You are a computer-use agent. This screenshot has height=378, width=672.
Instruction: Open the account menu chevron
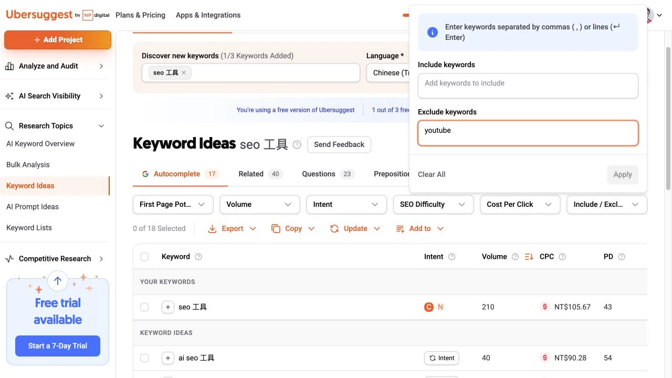pyautogui.click(x=660, y=15)
